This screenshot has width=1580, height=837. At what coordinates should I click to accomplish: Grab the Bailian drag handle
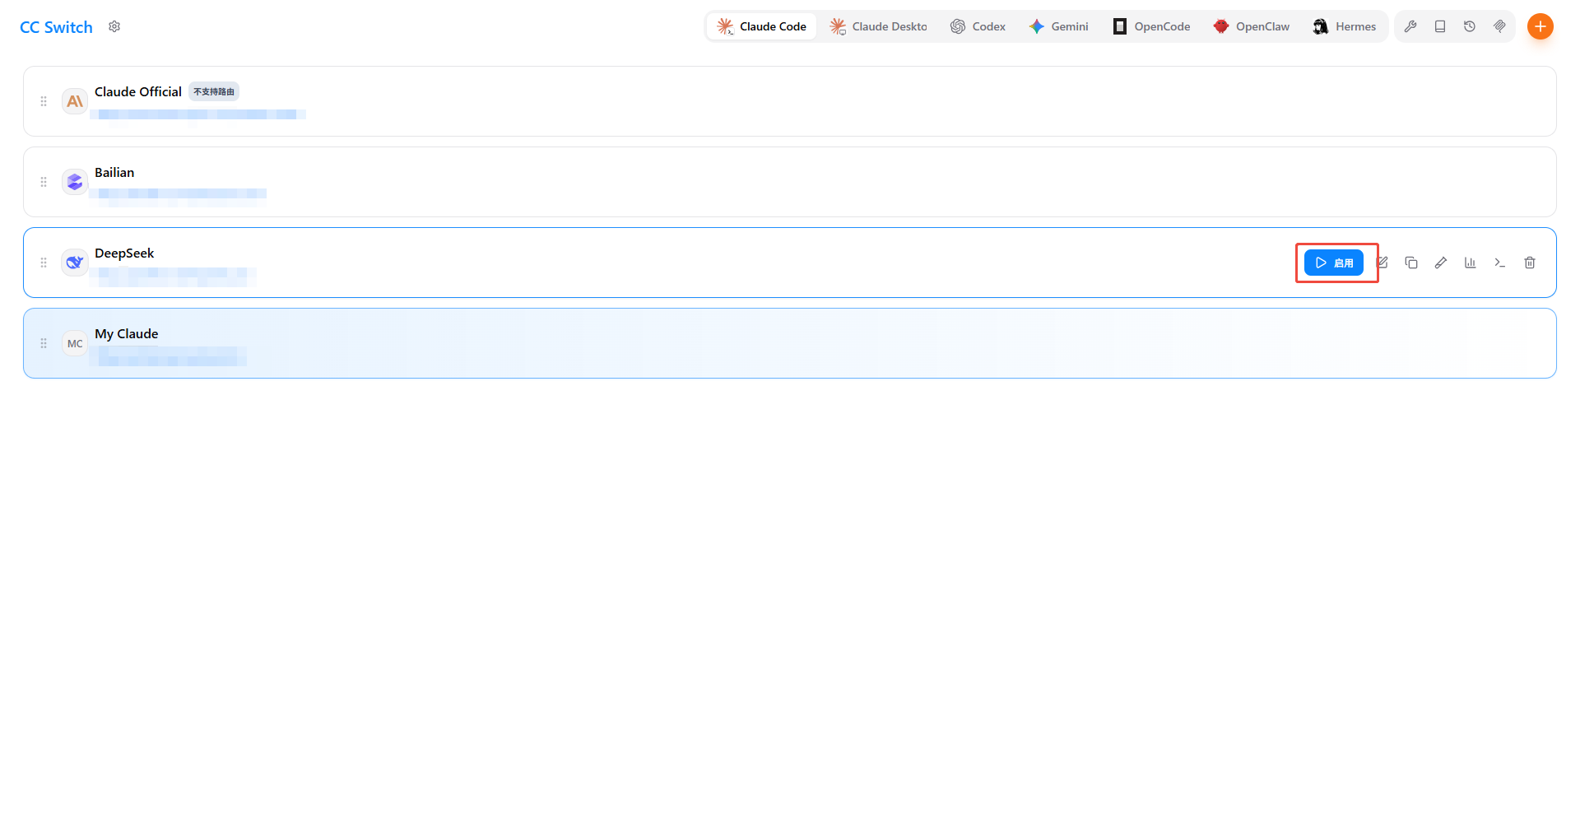point(44,182)
